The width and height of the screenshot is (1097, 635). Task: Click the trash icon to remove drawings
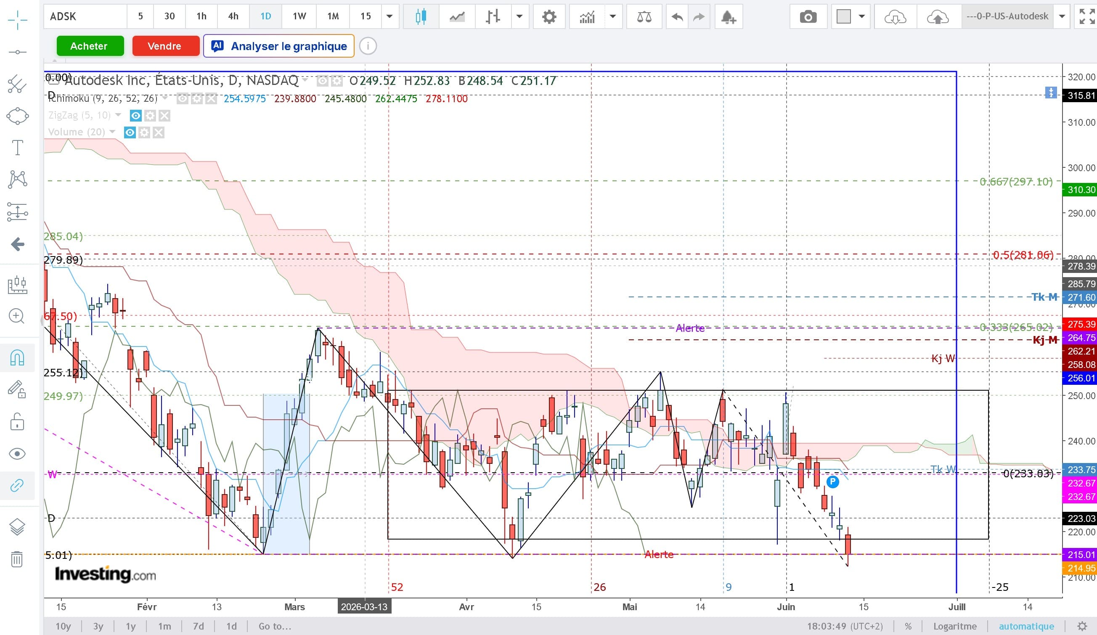[17, 559]
